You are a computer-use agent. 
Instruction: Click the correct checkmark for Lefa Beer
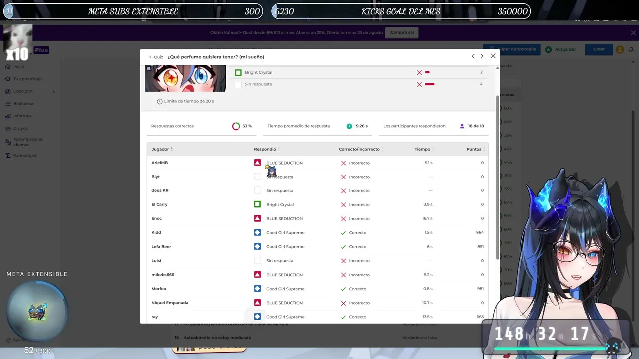click(343, 246)
